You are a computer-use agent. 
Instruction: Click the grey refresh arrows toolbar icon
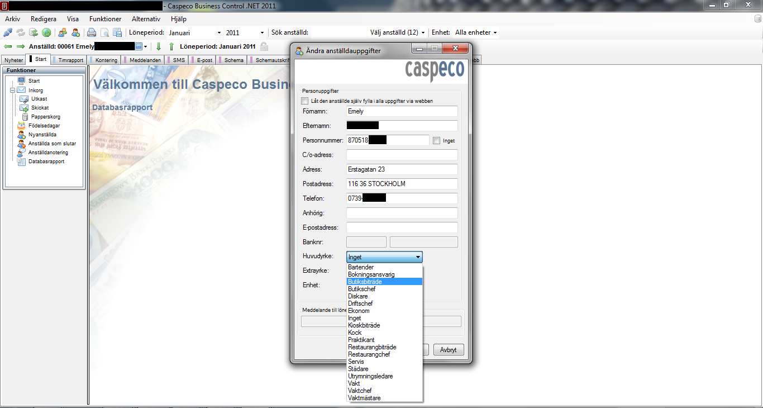21,32
